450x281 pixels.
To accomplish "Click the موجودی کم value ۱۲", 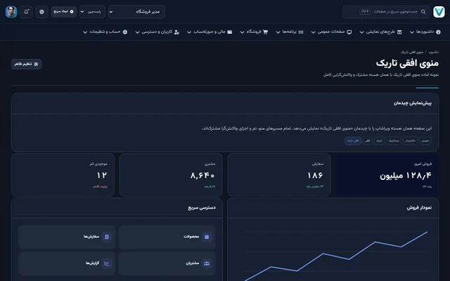I will tap(102, 175).
